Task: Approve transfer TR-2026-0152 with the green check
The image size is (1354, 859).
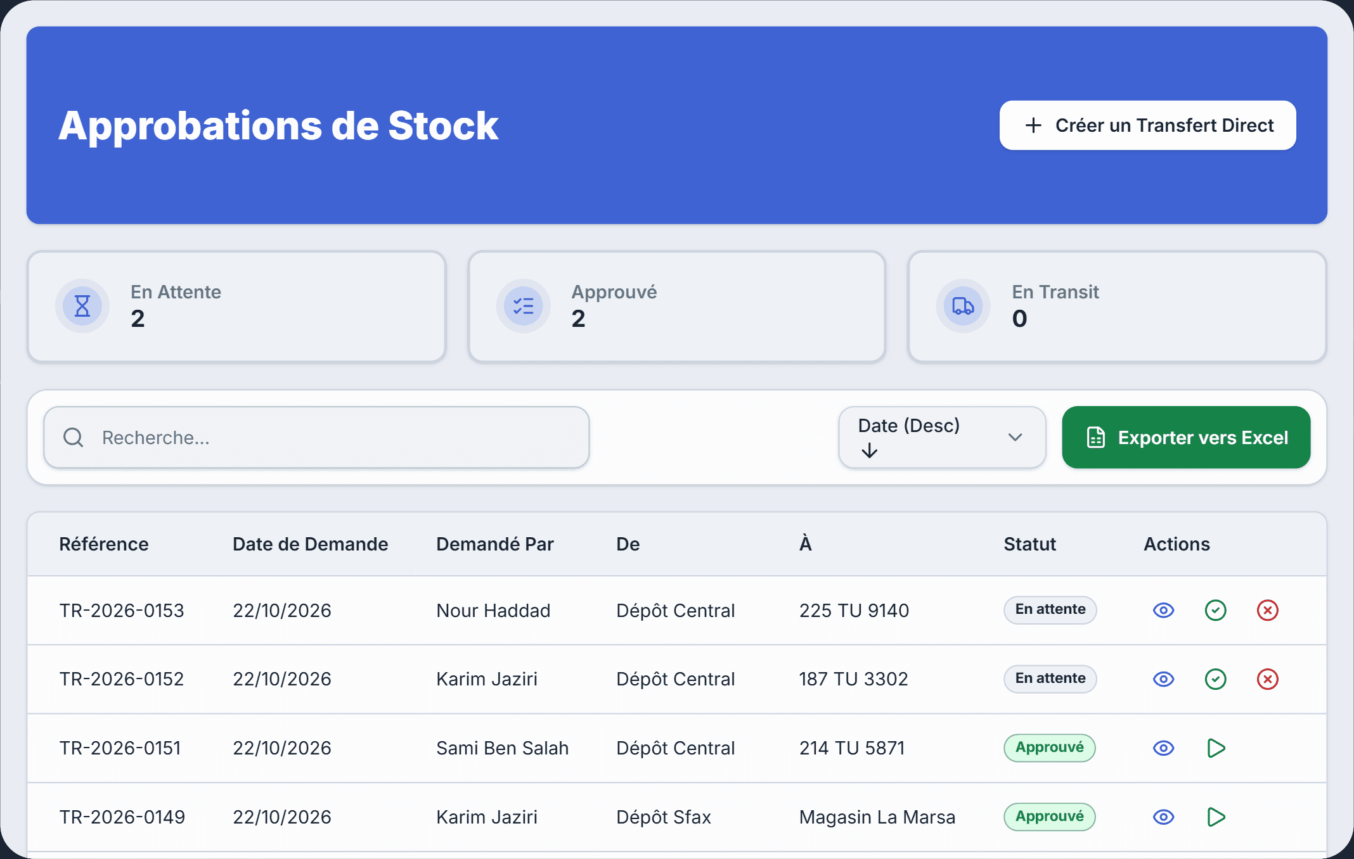Action: coord(1215,679)
